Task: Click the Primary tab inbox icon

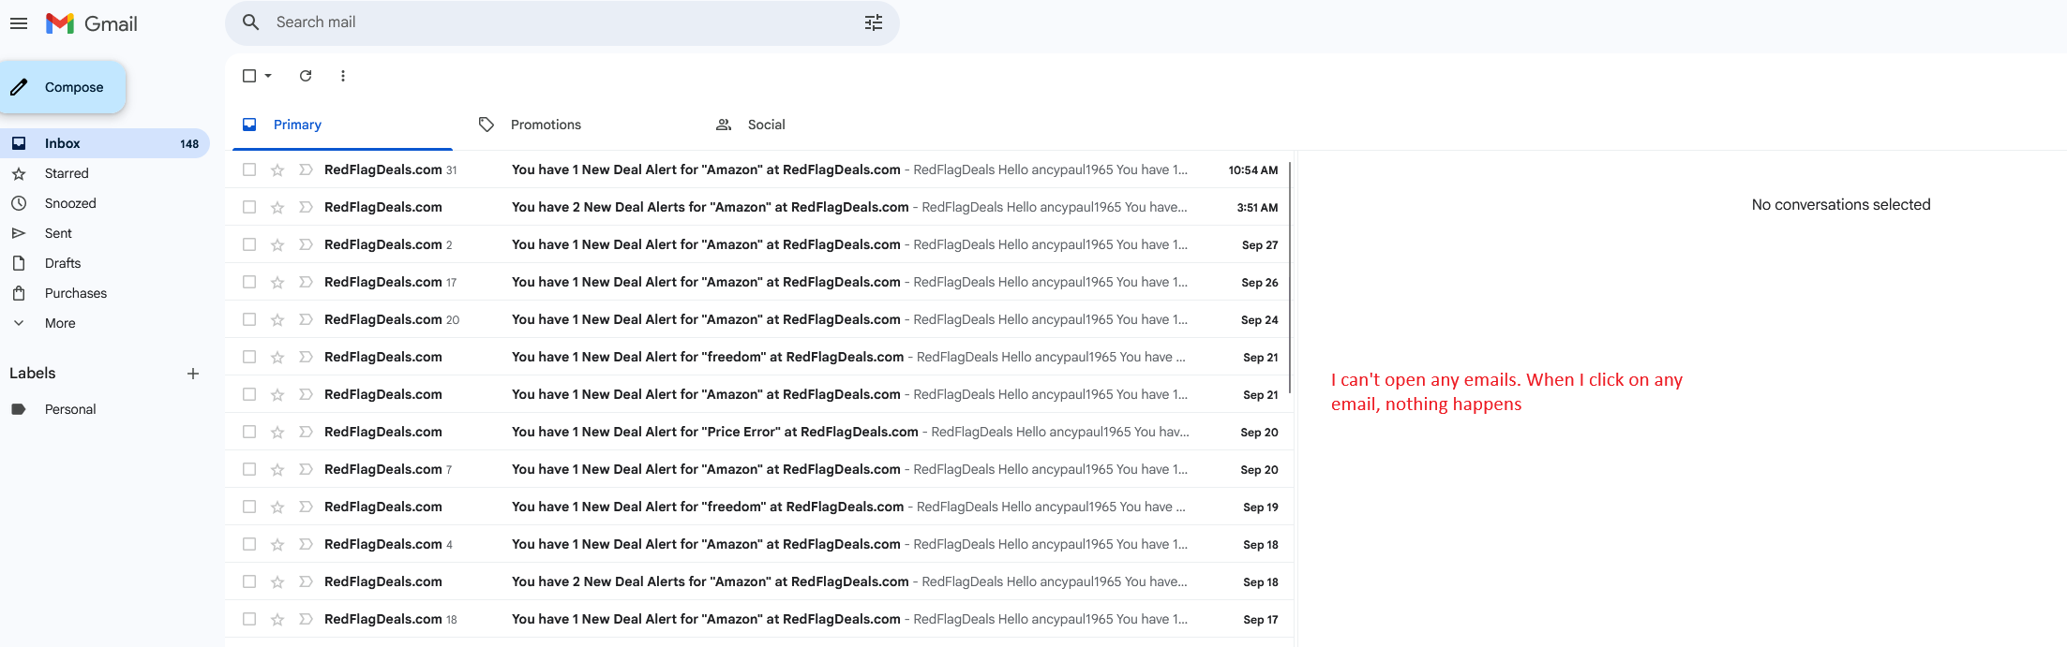Action: [x=249, y=125]
